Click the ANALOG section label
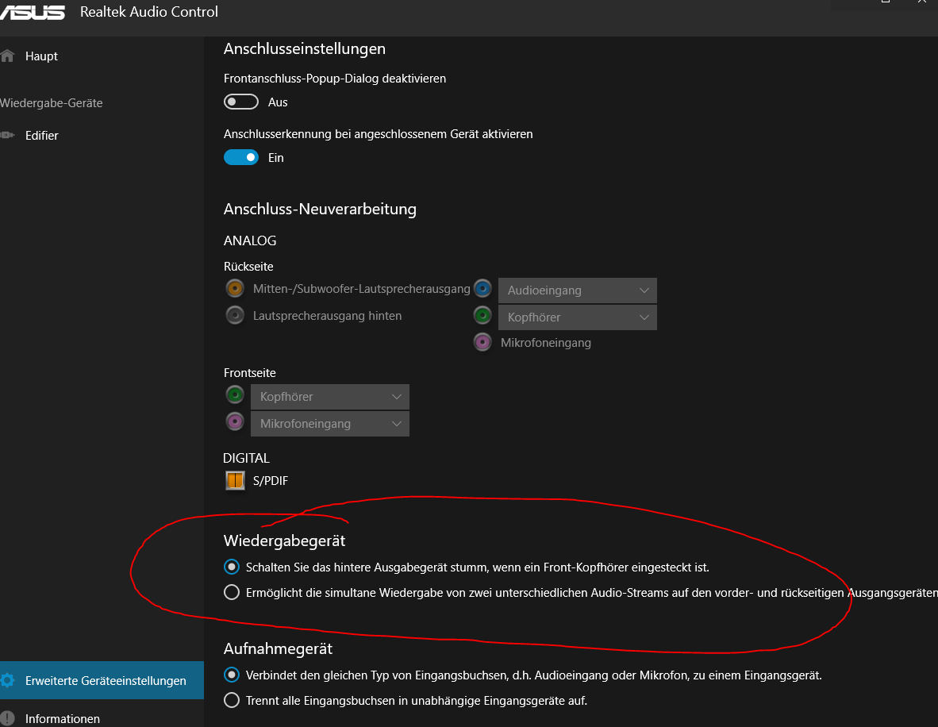The height and width of the screenshot is (727, 938). pos(250,240)
